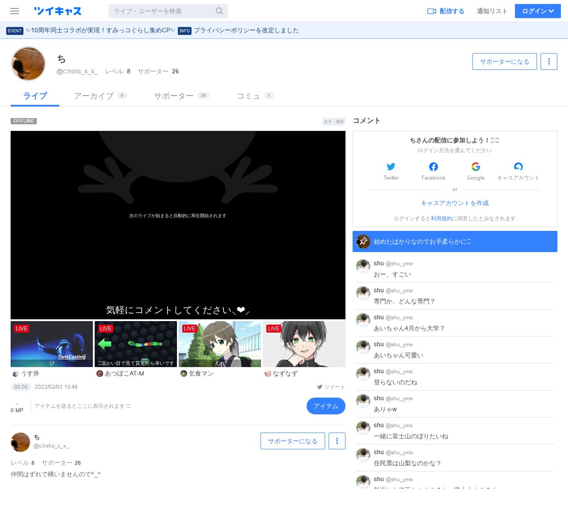Open the three-dot menu in profile header
568x517 pixels.
(x=549, y=61)
